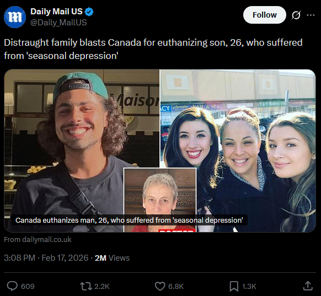The image size is (321, 296).
Task: Open the Daily Mail US display name
Action: tap(56, 12)
